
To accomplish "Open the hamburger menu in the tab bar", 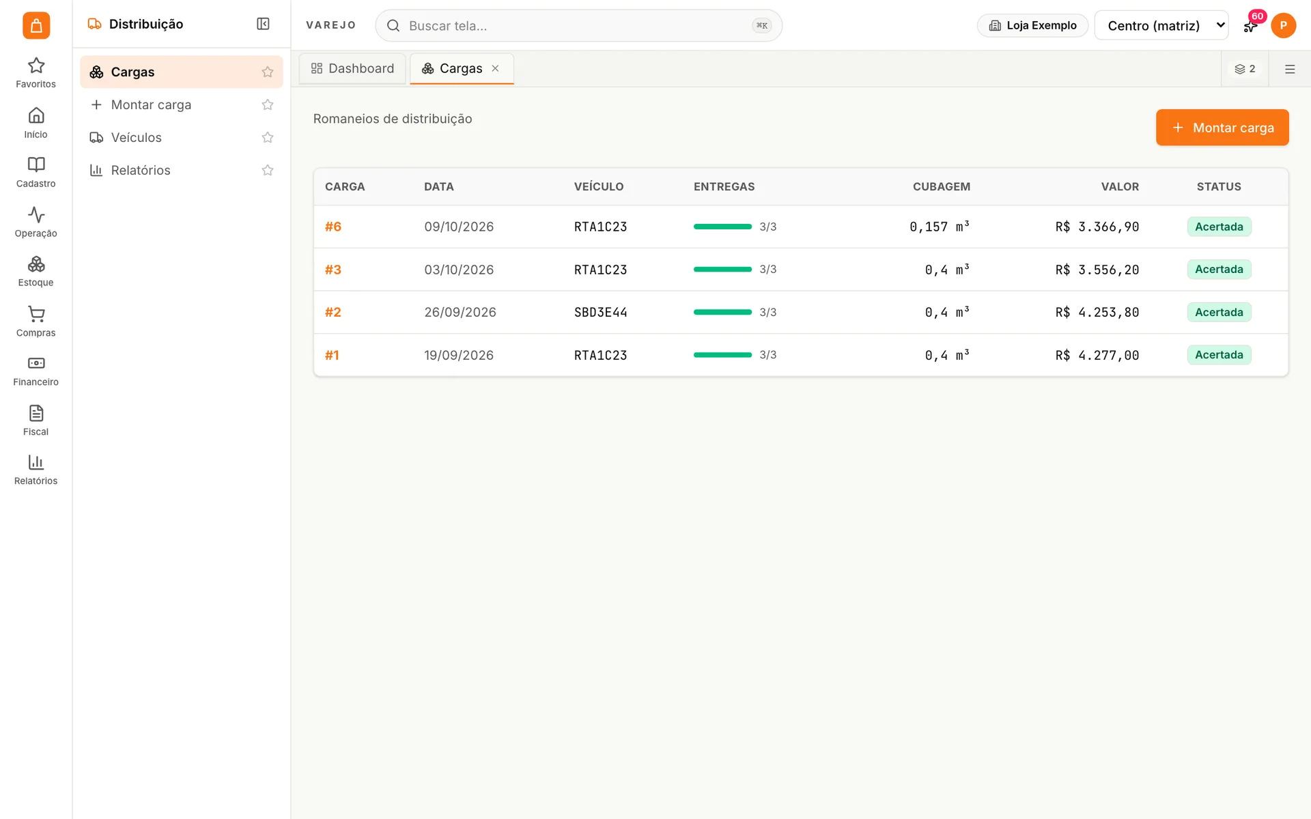I will click(x=1290, y=69).
